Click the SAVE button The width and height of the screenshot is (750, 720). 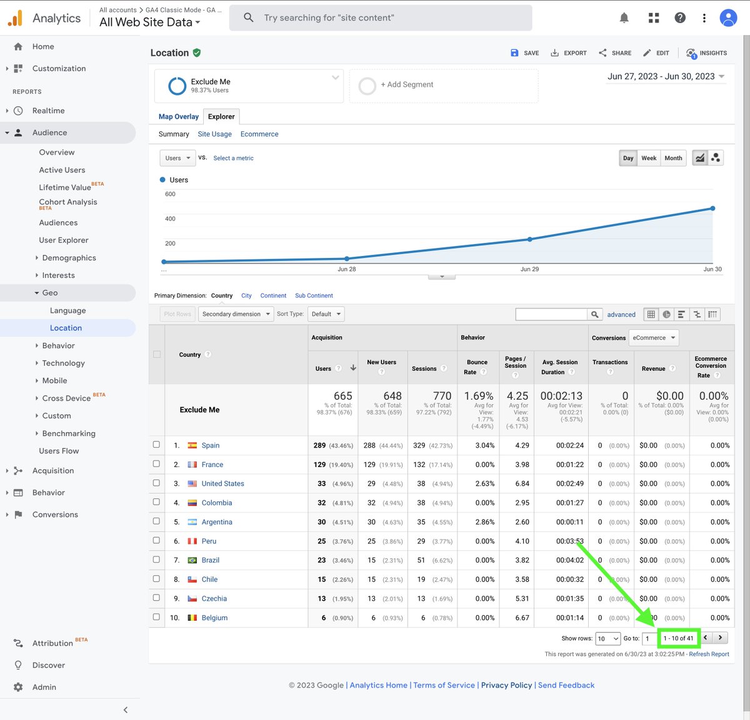coord(524,53)
